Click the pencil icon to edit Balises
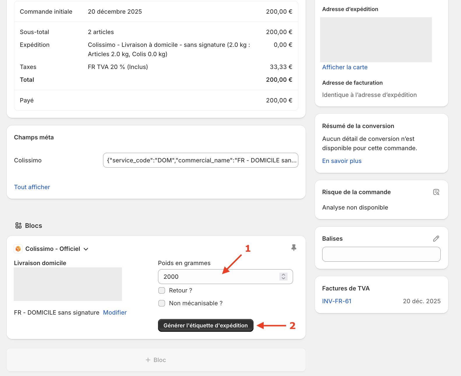 (436, 239)
